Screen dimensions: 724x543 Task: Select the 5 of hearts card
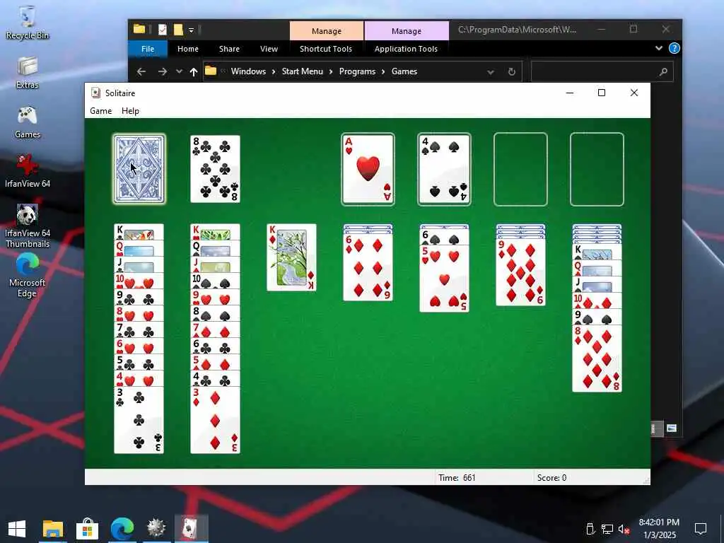(x=444, y=279)
